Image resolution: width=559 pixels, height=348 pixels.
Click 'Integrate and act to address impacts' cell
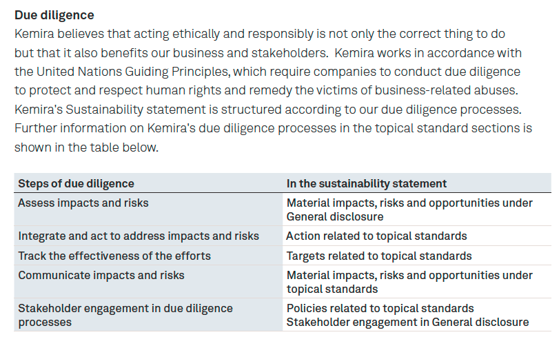148,236
